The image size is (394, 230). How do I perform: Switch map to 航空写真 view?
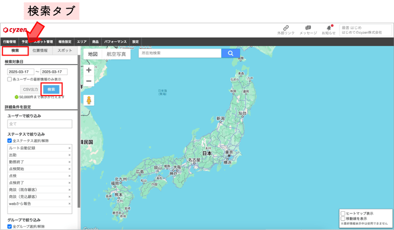click(116, 54)
